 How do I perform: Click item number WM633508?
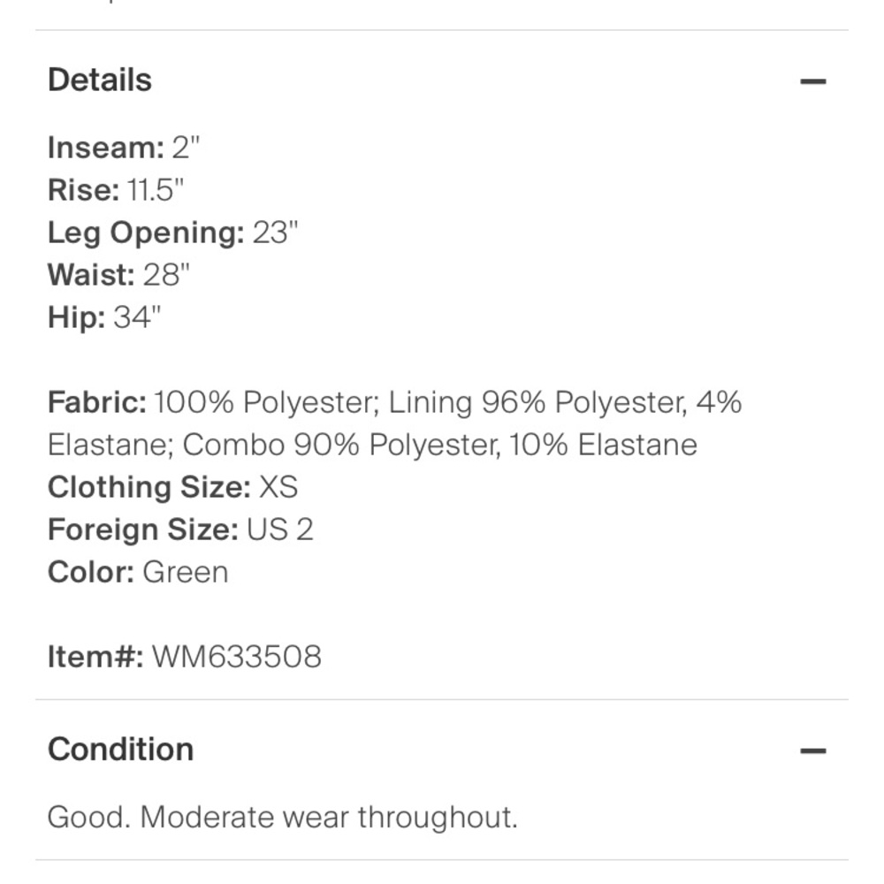pos(237,657)
